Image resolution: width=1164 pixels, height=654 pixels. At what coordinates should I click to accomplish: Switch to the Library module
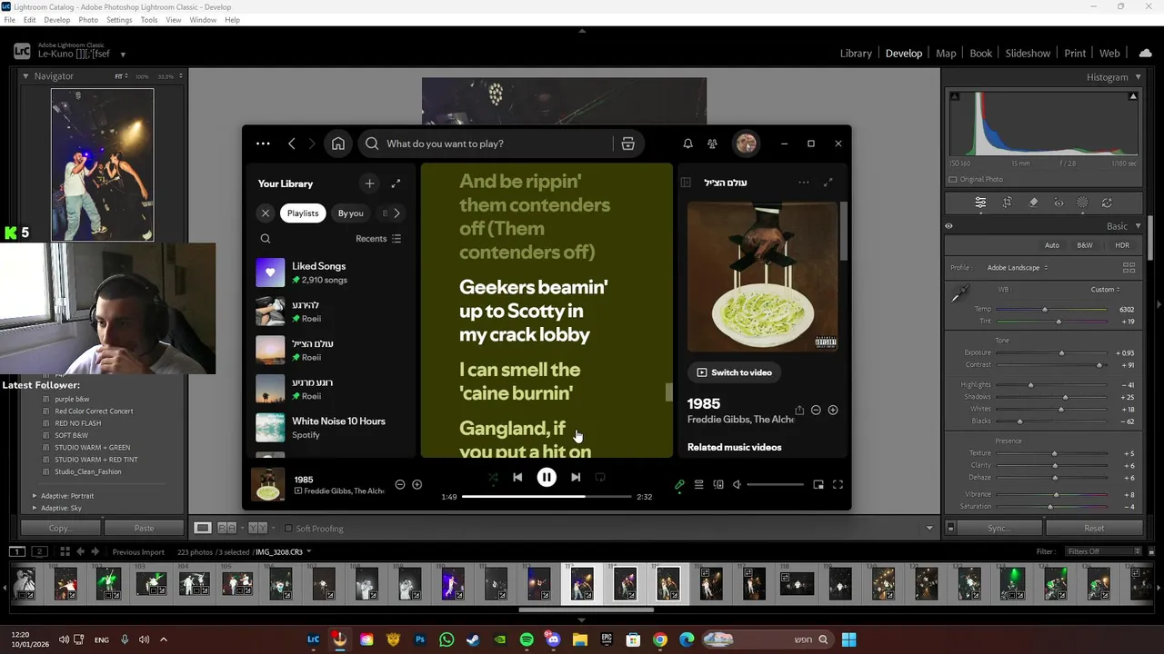click(856, 54)
